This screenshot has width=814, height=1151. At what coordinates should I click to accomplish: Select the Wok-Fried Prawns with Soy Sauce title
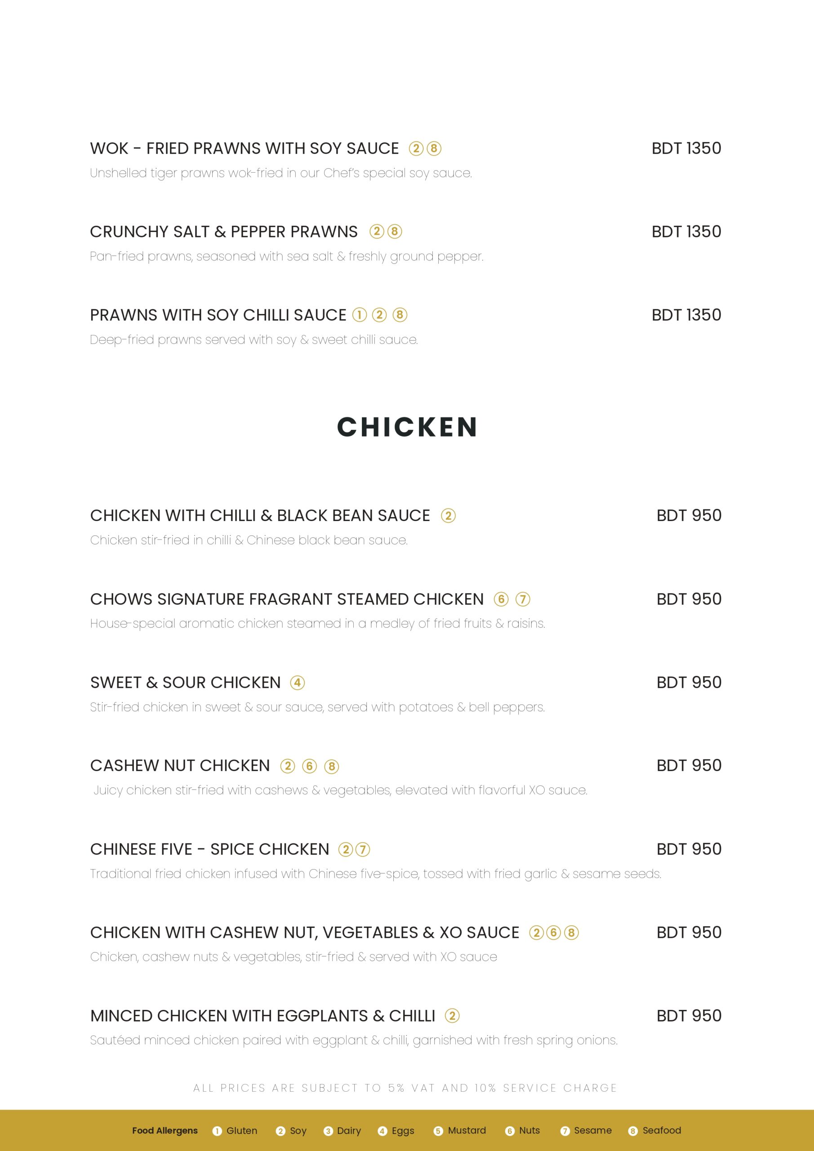[x=244, y=148]
